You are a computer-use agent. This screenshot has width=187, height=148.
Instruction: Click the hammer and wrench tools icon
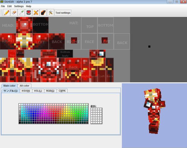(x=51, y=13)
